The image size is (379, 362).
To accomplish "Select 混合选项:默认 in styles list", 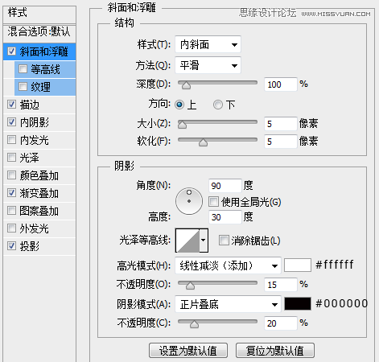I will click(39, 32).
